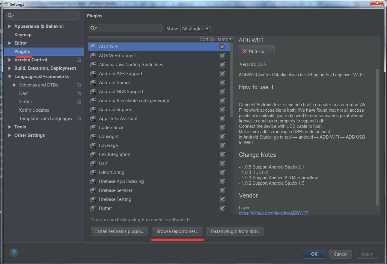Uncheck the ADB WiFi Connect plugin
387x264 pixels.
tap(222, 56)
